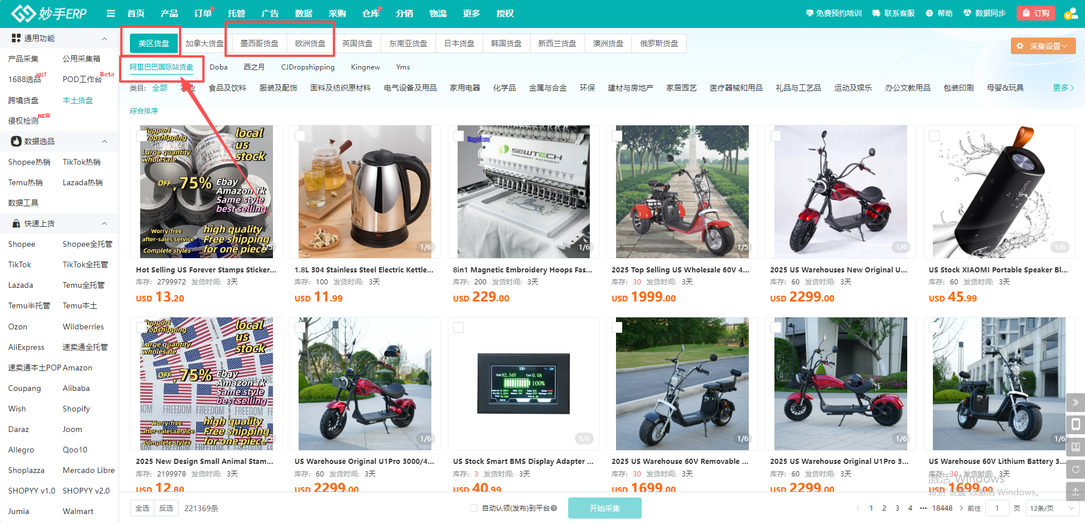Open the contact customer service chat icon
Viewport: 1085px width, 522px height.
click(x=876, y=13)
